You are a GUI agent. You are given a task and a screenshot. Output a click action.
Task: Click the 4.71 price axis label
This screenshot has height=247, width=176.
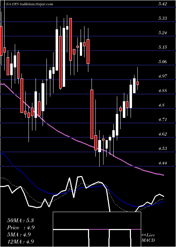pyautogui.click(x=163, y=120)
